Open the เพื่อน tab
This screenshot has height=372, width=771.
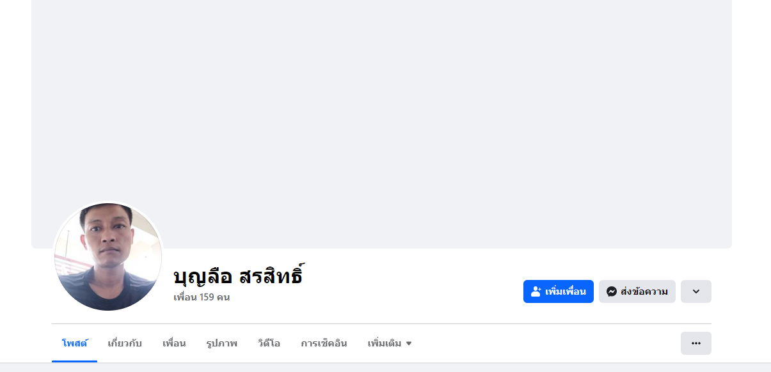click(x=174, y=343)
